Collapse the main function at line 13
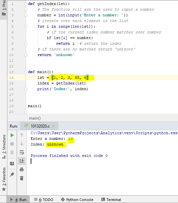178x203 pixels. (x=26, y=72)
